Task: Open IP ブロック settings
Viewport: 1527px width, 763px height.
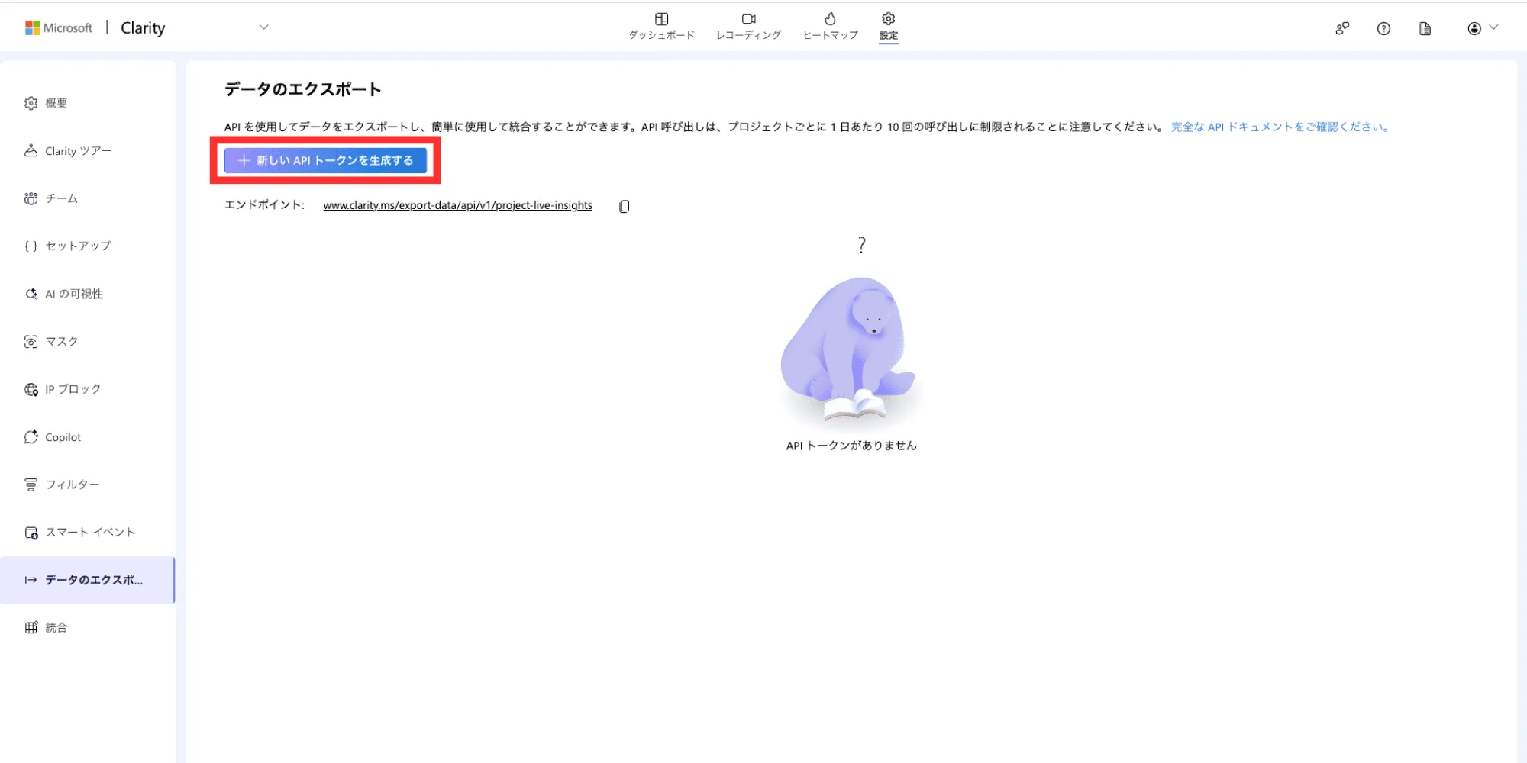Action: coord(88,389)
